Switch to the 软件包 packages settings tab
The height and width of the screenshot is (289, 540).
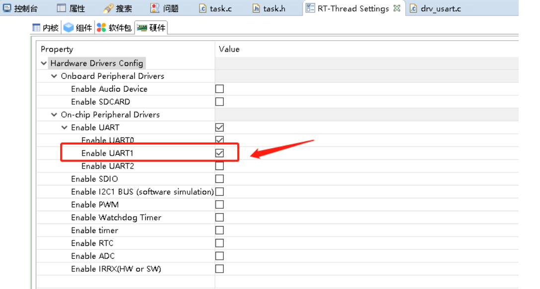pos(114,27)
